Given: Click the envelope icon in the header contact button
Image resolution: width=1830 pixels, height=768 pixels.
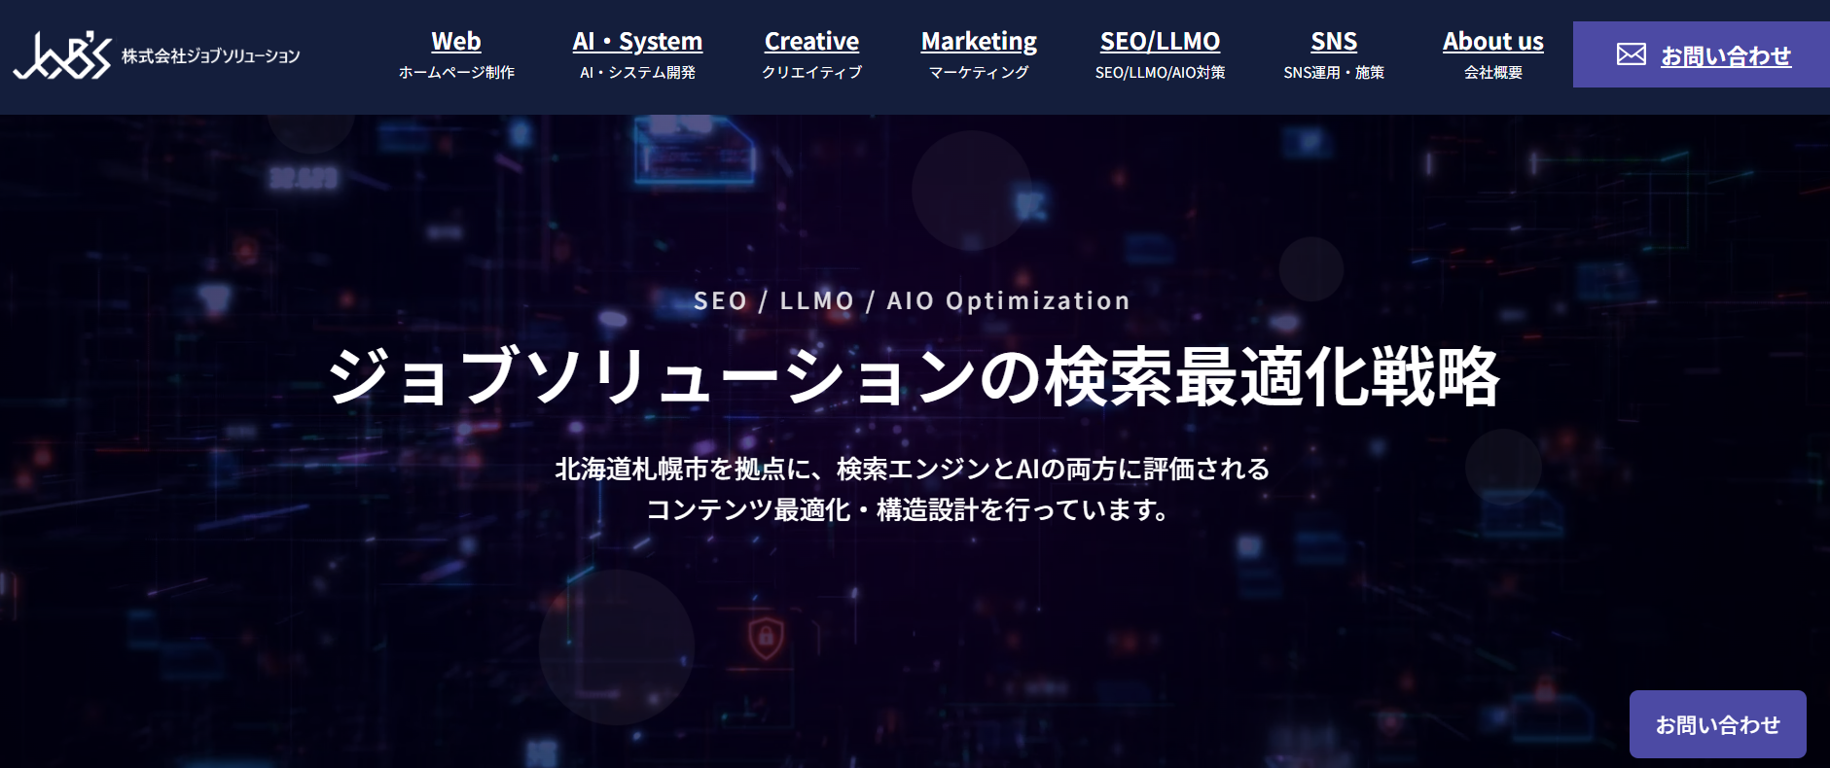Looking at the screenshot, I should 1632,54.
